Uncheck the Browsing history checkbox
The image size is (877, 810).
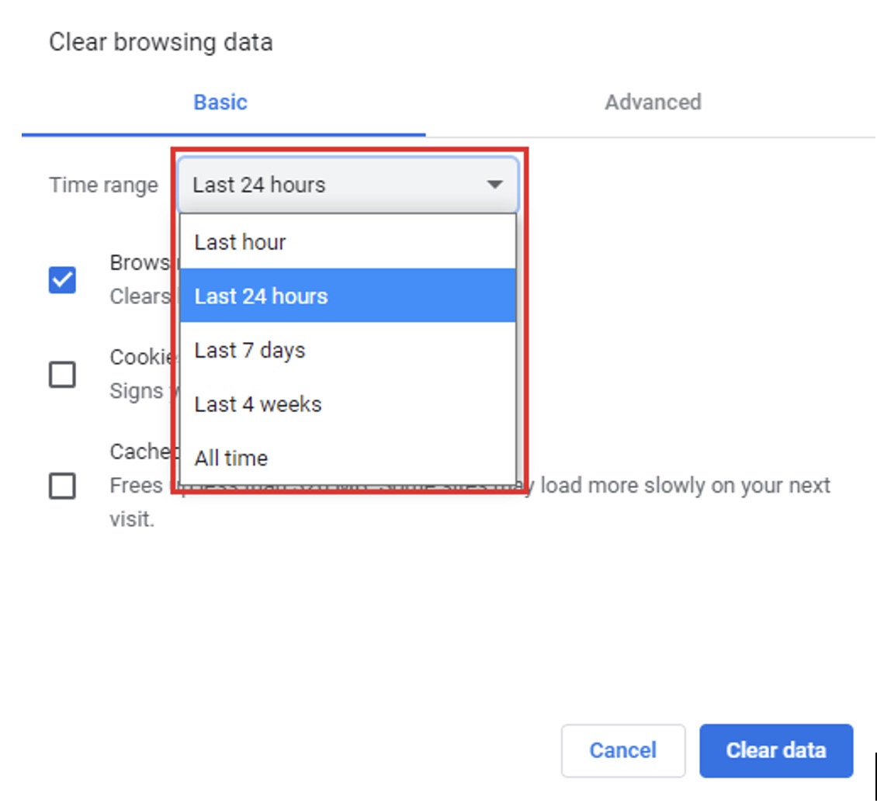point(62,280)
